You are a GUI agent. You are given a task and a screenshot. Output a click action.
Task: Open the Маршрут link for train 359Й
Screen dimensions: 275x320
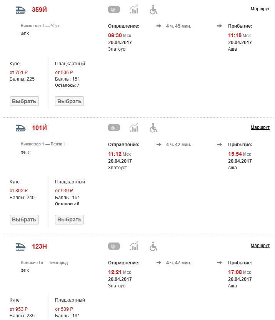[x=260, y=9]
